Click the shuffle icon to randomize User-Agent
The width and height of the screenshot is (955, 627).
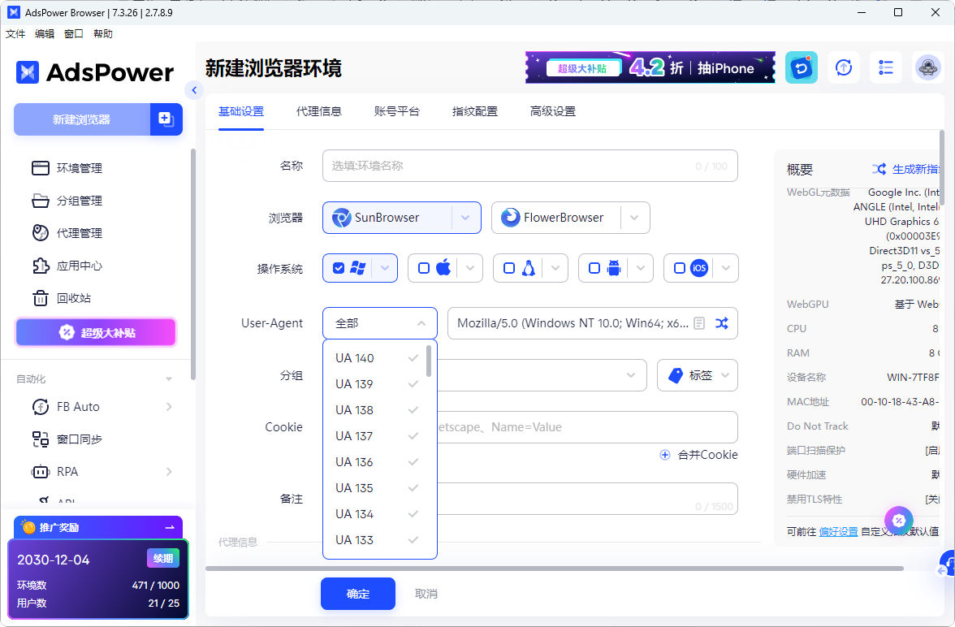[x=722, y=323]
